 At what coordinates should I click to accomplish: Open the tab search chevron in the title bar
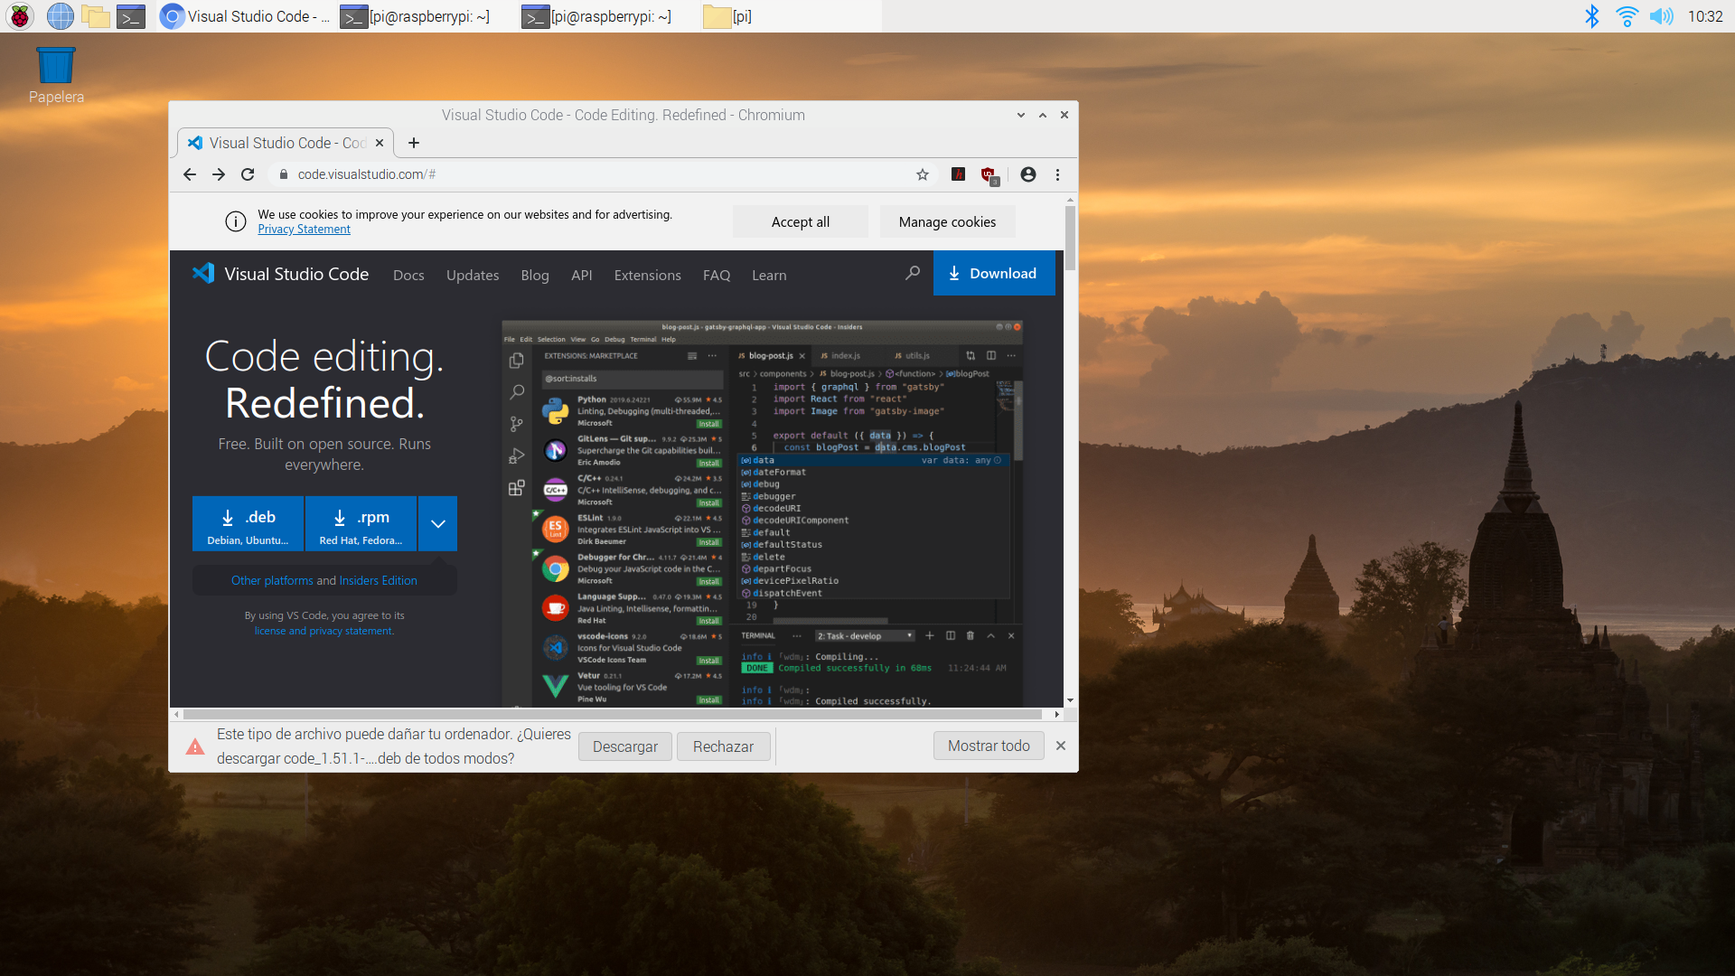click(1020, 115)
